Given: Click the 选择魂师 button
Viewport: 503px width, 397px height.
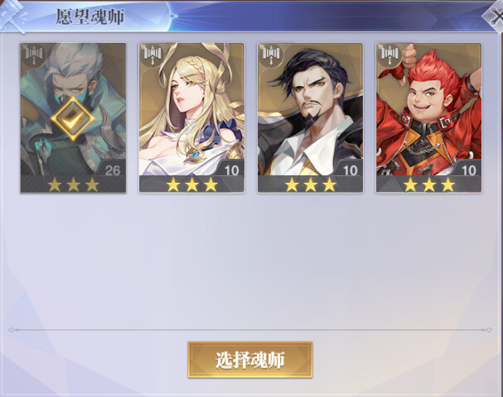Looking at the screenshot, I should 250,360.
